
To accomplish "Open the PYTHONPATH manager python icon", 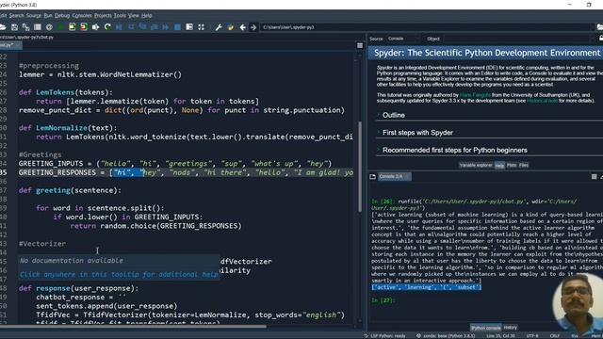I will 230,27.
